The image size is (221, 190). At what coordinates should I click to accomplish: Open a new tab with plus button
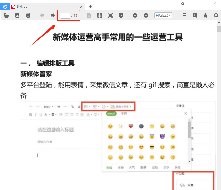point(90,7)
